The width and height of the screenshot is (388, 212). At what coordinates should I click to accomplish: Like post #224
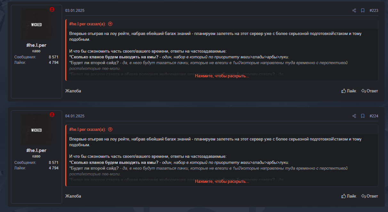click(x=349, y=196)
